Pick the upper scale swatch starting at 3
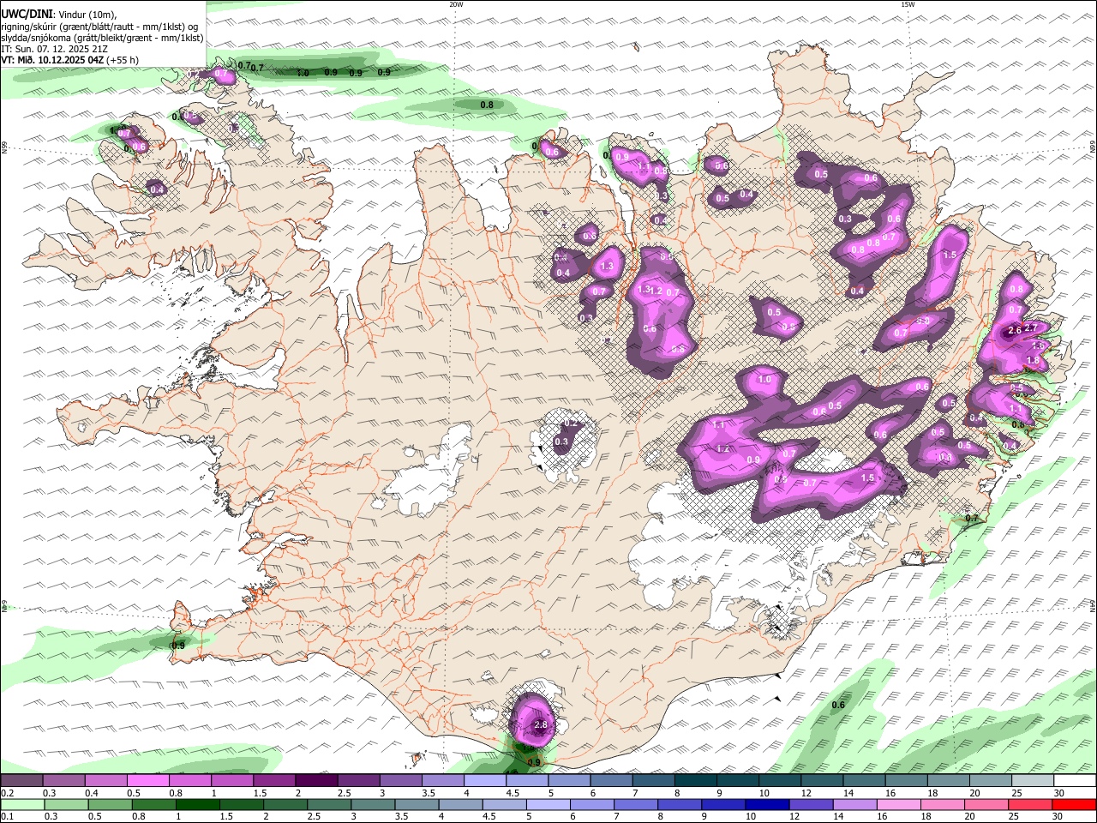This screenshot has height=823, width=1097. pyautogui.click(x=400, y=781)
